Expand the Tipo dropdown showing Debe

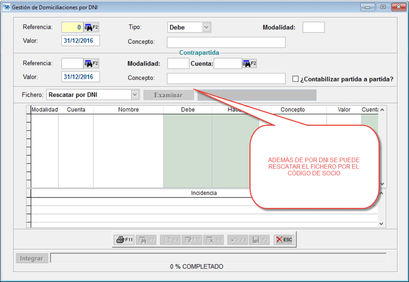tap(206, 28)
